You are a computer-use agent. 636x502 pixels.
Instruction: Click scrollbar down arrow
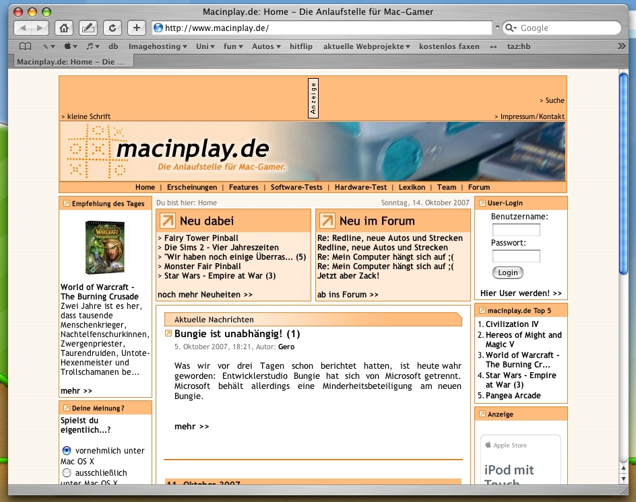(x=623, y=478)
